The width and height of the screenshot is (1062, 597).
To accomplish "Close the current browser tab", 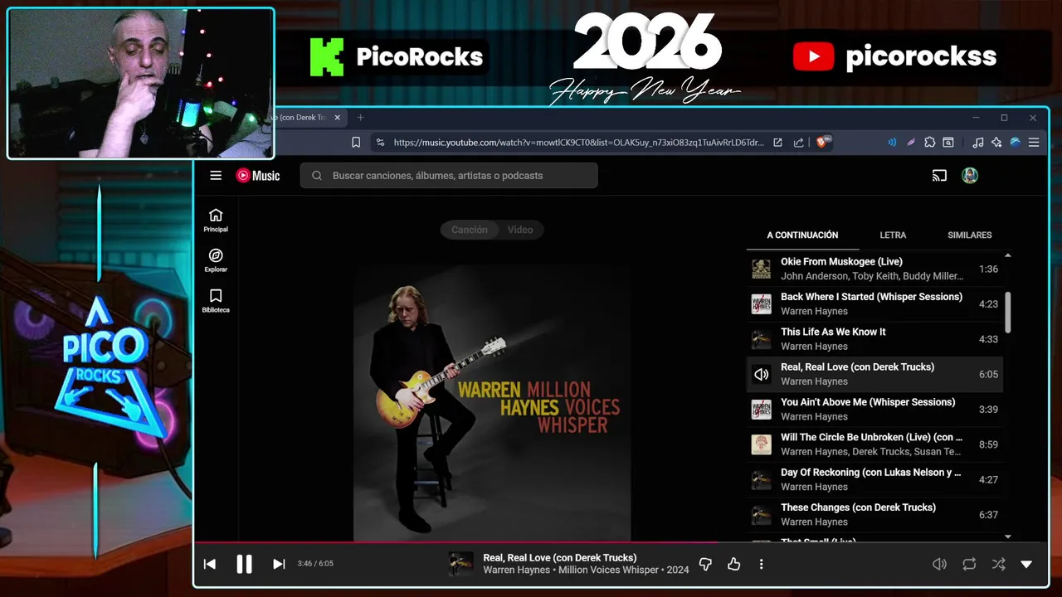I will point(337,118).
